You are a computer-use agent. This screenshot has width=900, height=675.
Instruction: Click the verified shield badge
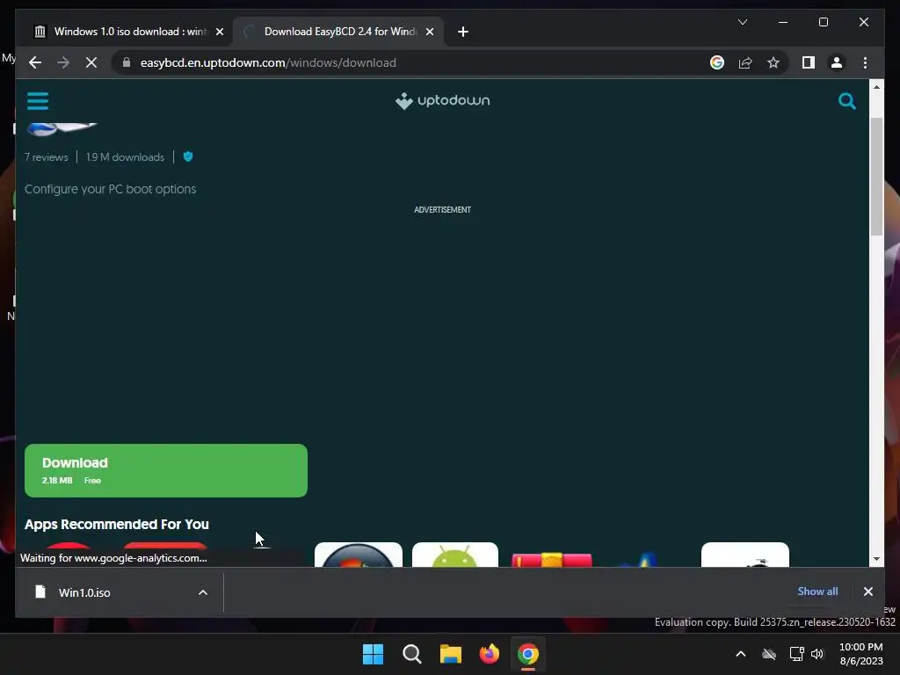pyautogui.click(x=188, y=156)
